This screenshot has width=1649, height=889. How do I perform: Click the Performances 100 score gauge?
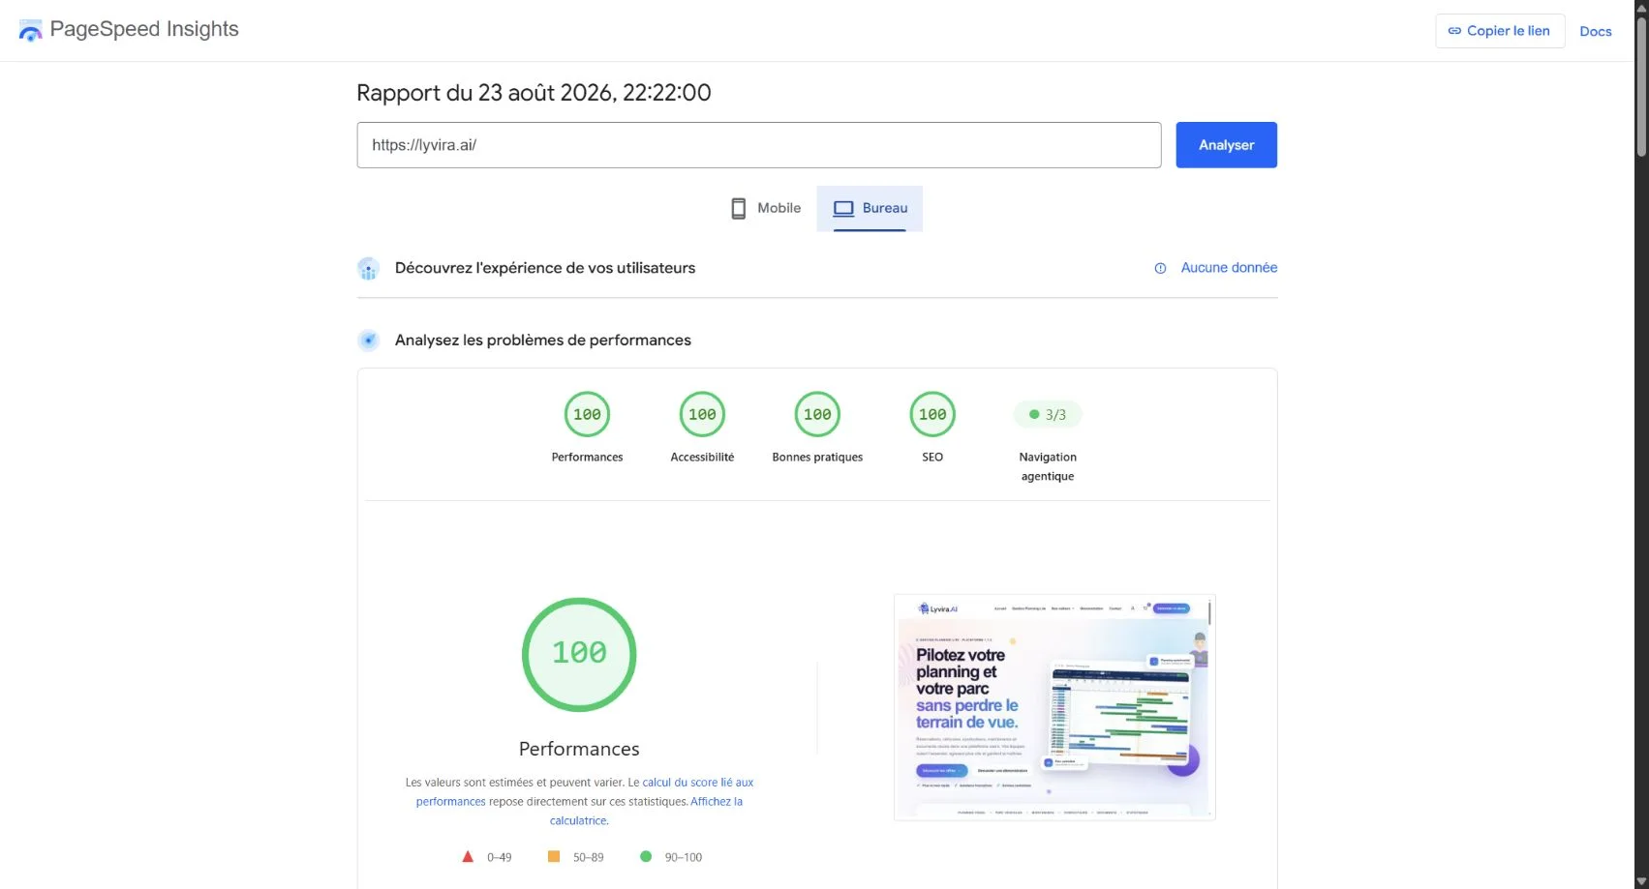pyautogui.click(x=587, y=414)
